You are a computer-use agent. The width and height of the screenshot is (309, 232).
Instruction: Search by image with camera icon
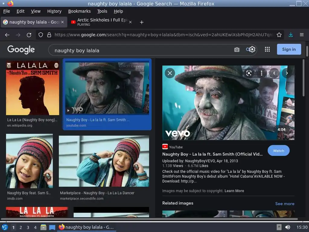[x=237, y=50]
